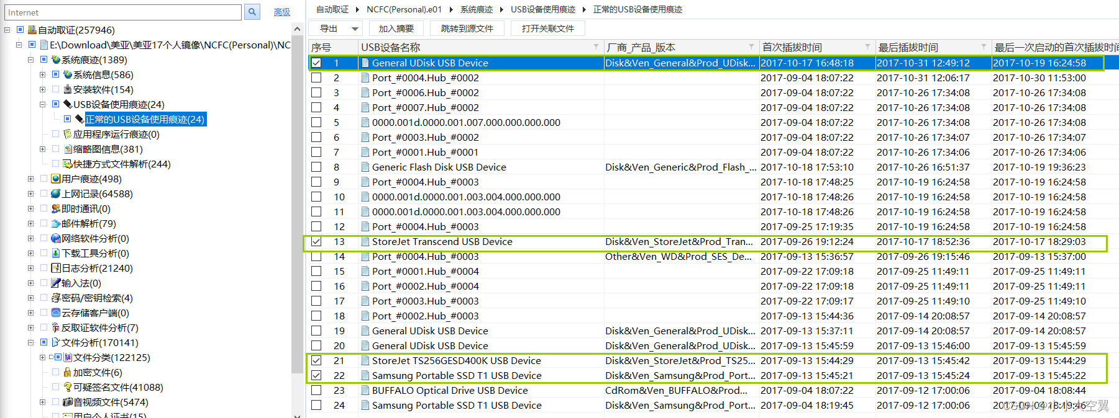Click the 密码/密钥检索 icon
The width and height of the screenshot is (1119, 418).
click(56, 298)
